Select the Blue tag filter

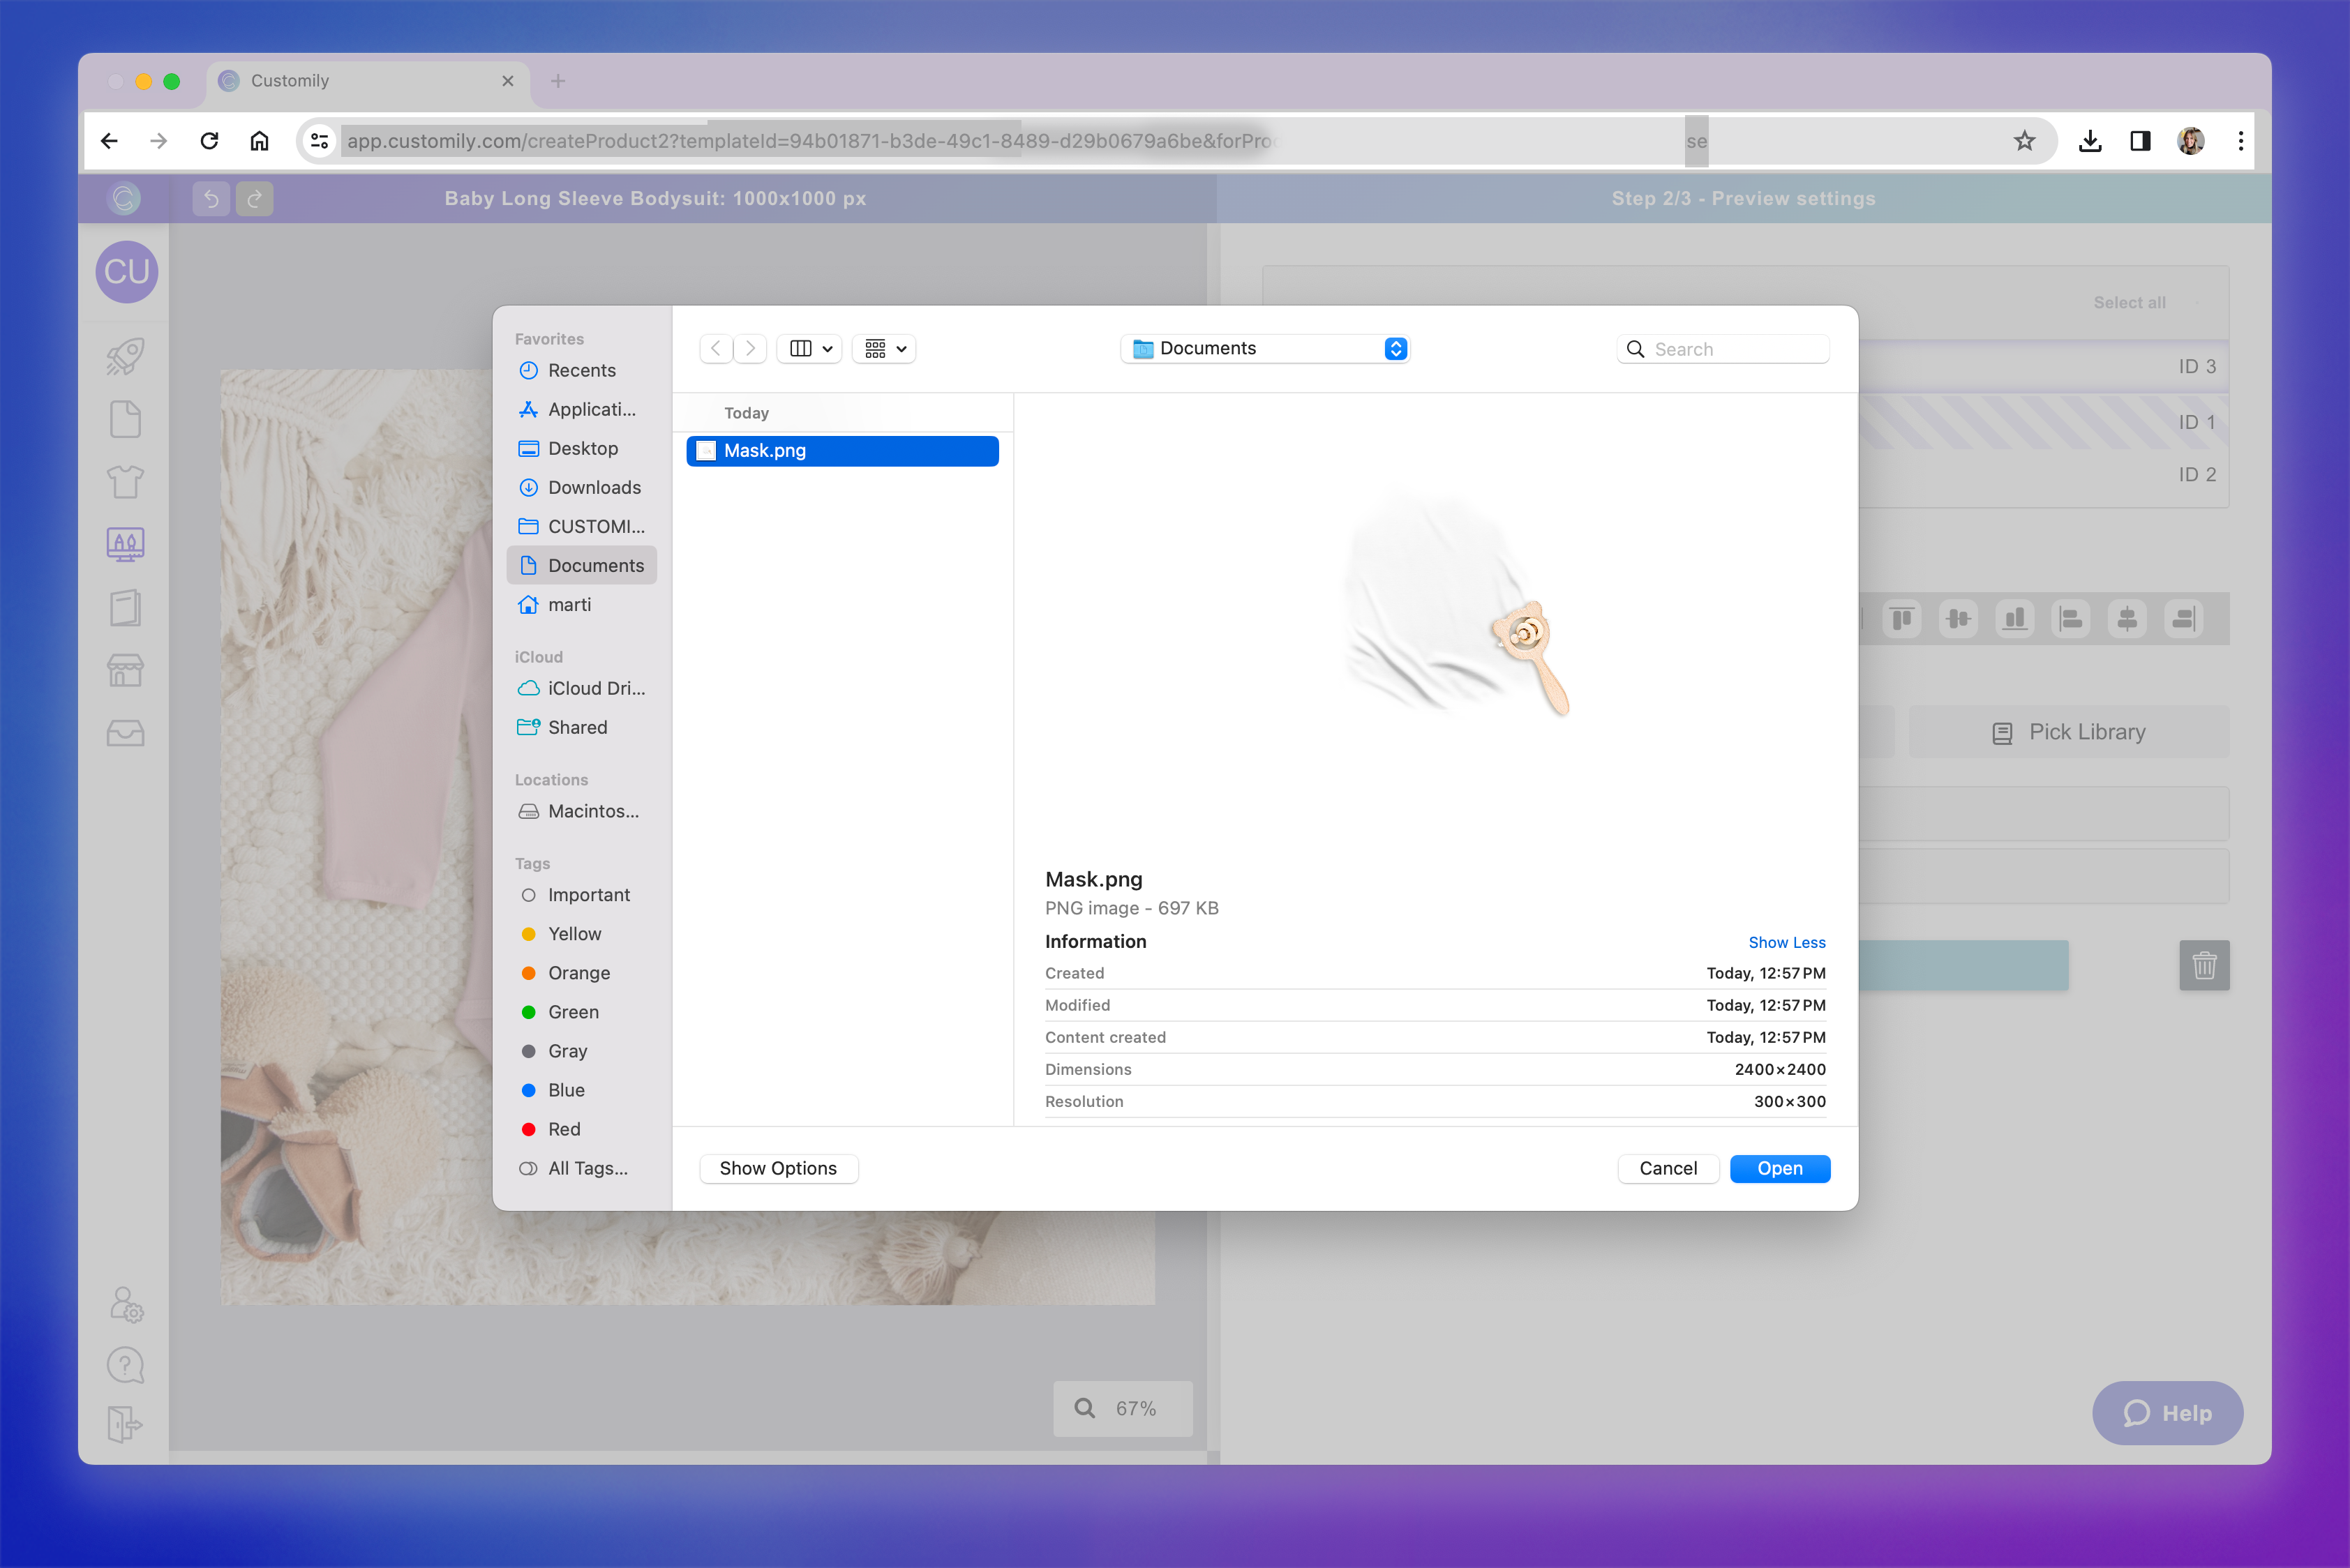click(565, 1090)
